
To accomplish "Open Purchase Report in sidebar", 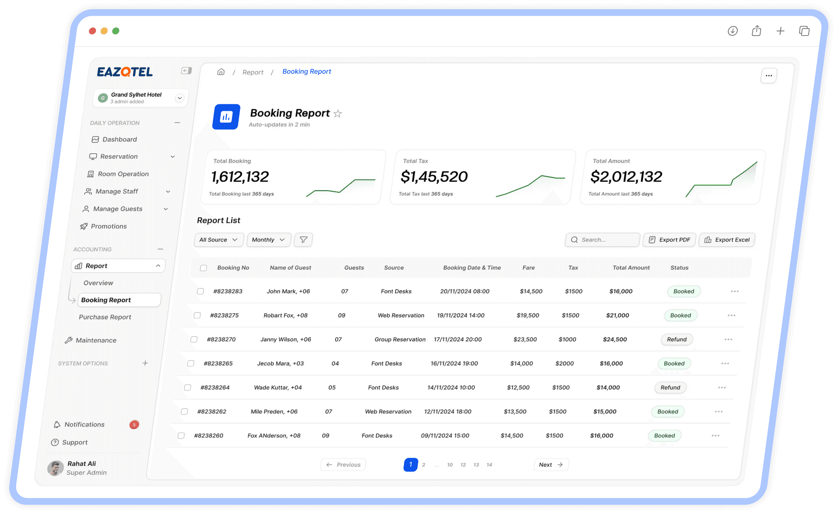I will (x=105, y=317).
